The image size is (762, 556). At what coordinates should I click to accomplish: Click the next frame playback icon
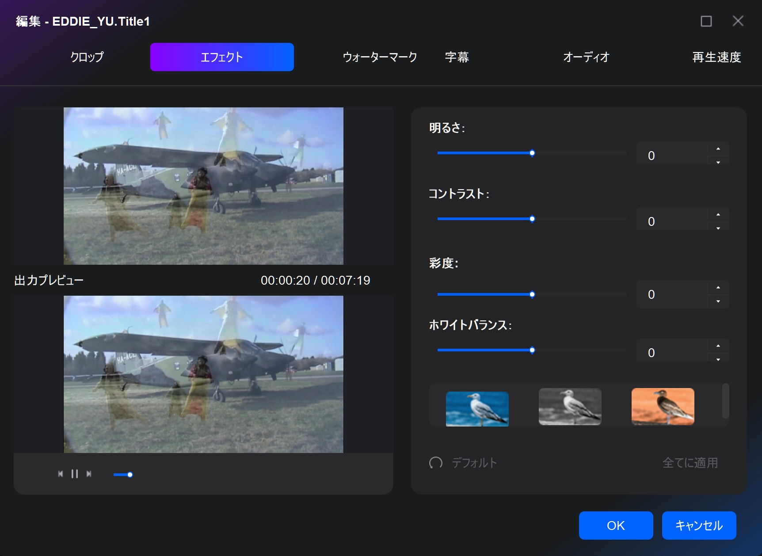[89, 474]
